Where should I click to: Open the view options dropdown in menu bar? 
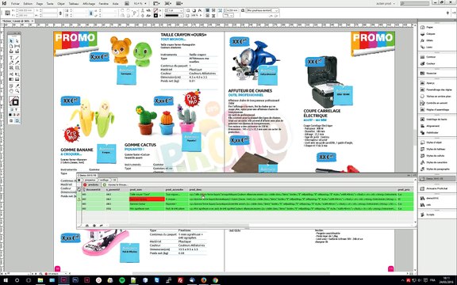click(156, 4)
